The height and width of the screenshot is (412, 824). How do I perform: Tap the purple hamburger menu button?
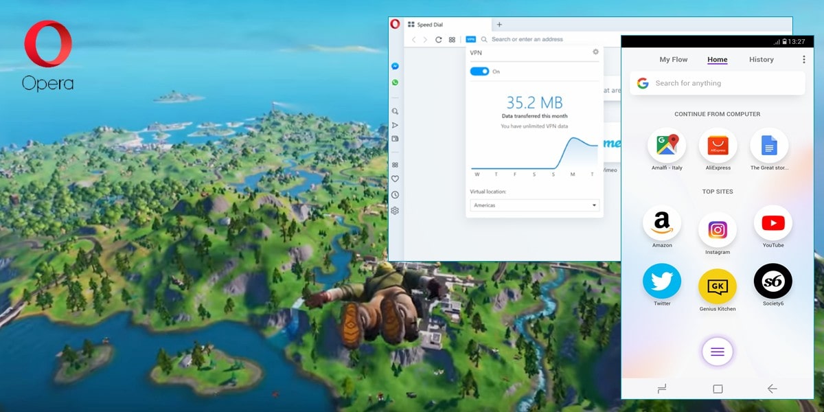click(718, 352)
